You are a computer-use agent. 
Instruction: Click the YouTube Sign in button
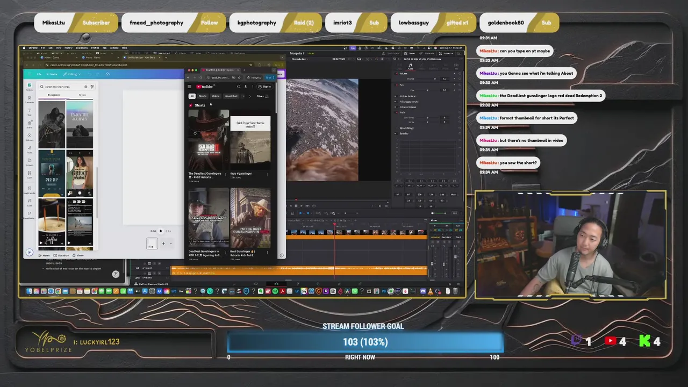(264, 87)
